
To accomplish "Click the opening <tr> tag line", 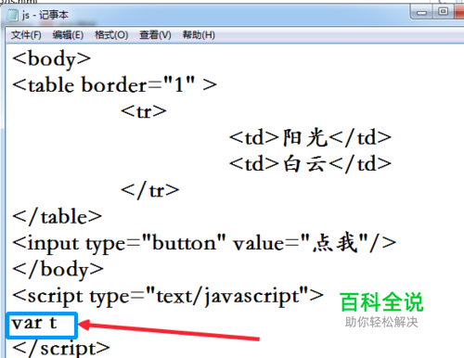I will 144,111.
